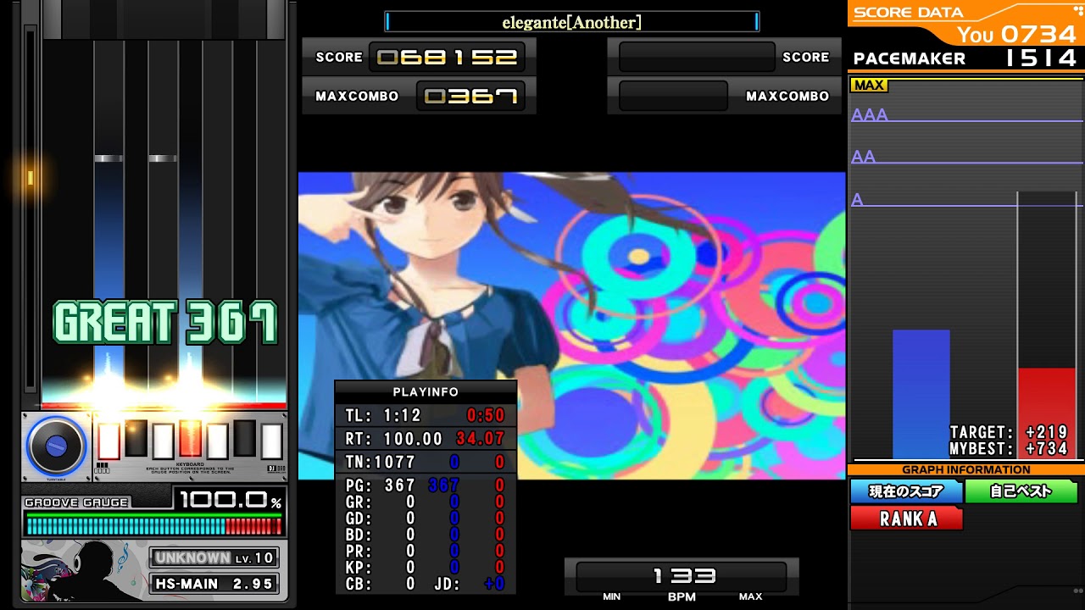Click the red 0:50 remaining time

[x=486, y=415]
